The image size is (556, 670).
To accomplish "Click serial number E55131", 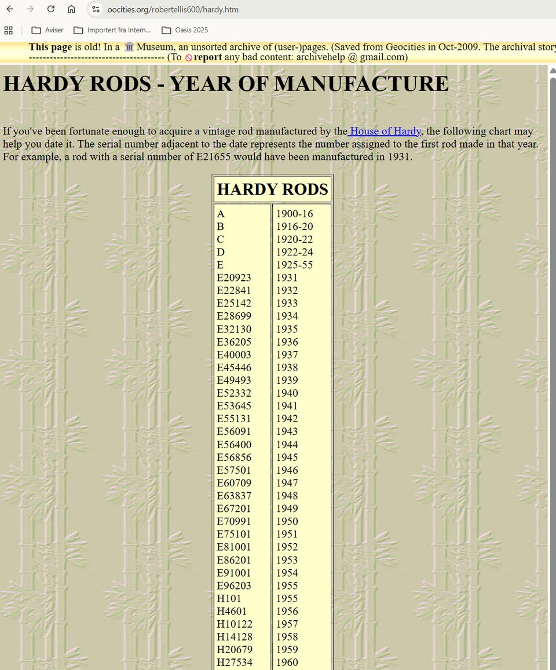I will coord(234,419).
